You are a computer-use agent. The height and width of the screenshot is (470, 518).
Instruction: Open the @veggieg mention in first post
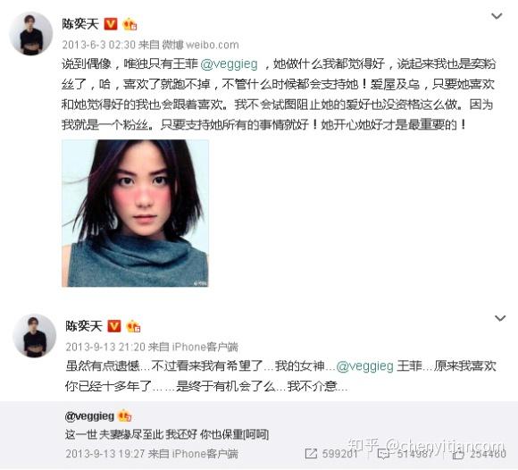(229, 63)
